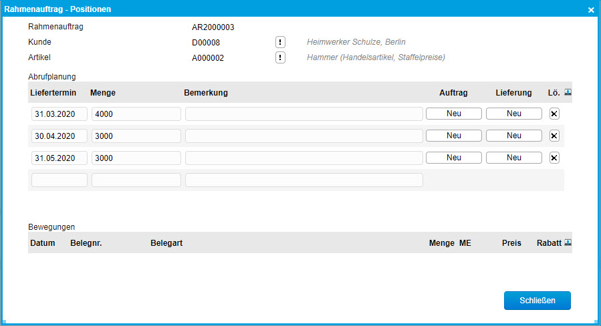
Task: Focus Bemerkung field of 31.05.2020 row
Action: [304, 158]
